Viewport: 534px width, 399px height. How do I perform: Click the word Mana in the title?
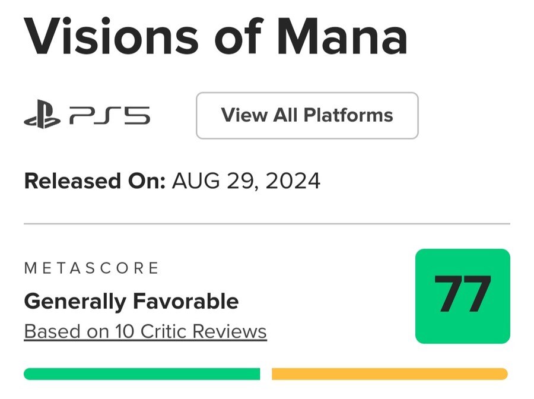[342, 37]
